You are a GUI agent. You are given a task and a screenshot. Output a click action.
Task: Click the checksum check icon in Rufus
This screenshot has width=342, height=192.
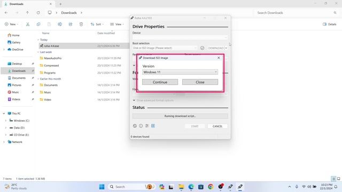[x=202, y=48]
